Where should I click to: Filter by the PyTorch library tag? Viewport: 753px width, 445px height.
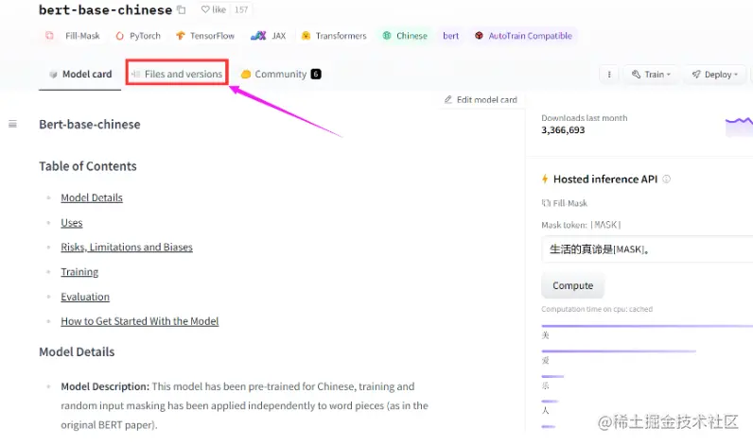pos(138,36)
